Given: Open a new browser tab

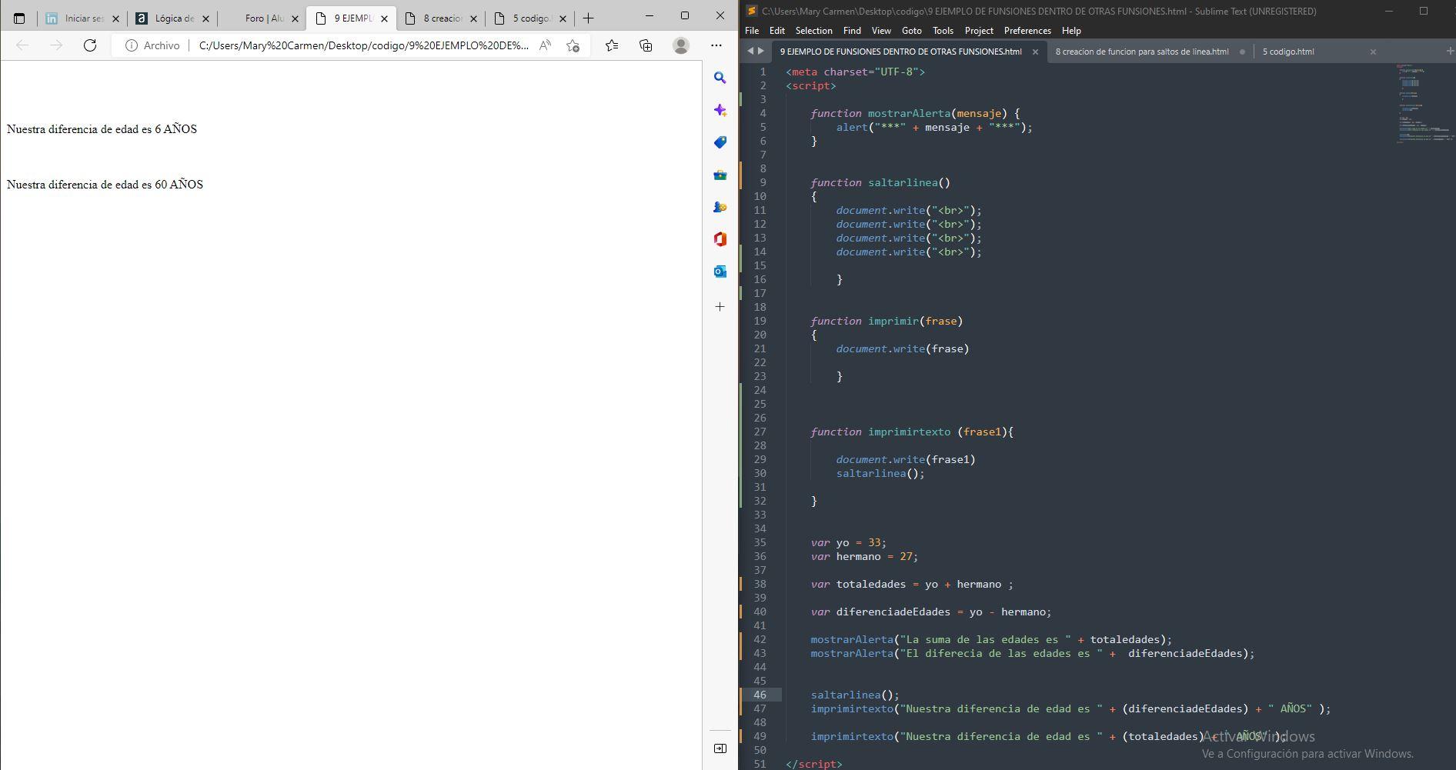Looking at the screenshot, I should (x=588, y=18).
